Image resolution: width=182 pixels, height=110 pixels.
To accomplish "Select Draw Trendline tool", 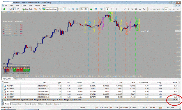I will point(124,9).
